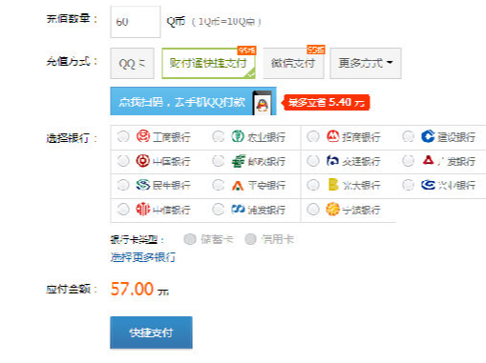The height and width of the screenshot is (363, 486).
Task: Open the 选择更多银行 link
Action: (x=143, y=257)
